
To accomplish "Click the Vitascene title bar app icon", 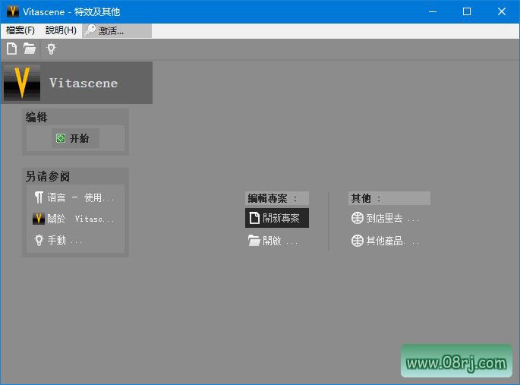I will (x=13, y=11).
